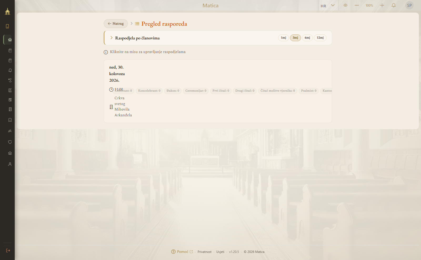This screenshot has width=421, height=260.
Task: Open the Privatnost footer link
Action: (x=204, y=252)
